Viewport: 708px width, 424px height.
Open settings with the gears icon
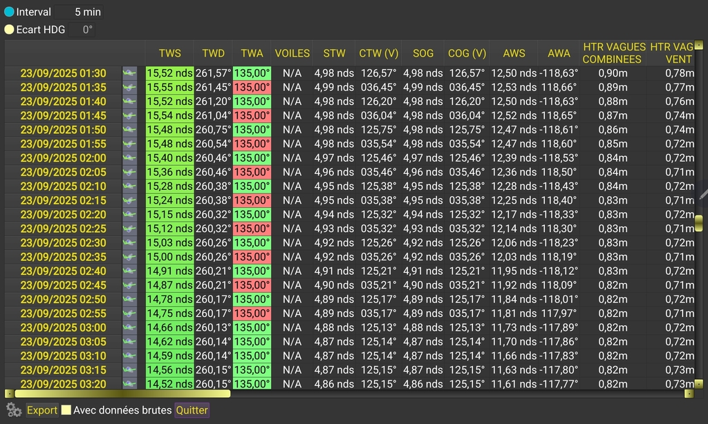coord(14,409)
